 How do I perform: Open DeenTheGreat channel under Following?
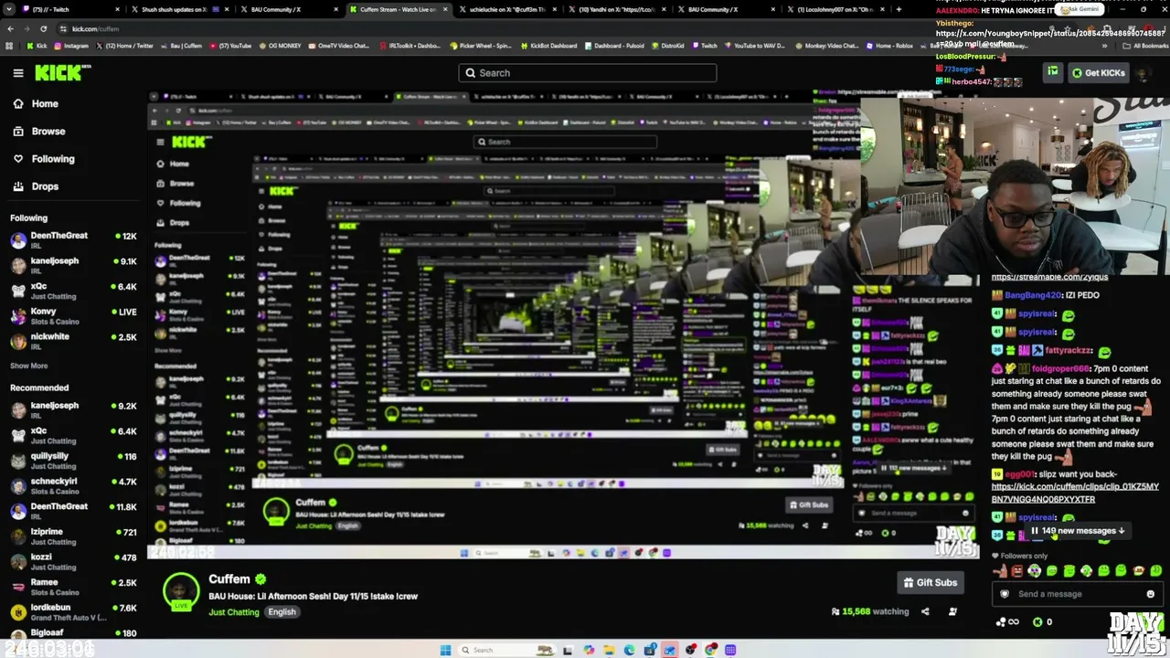(x=73, y=239)
